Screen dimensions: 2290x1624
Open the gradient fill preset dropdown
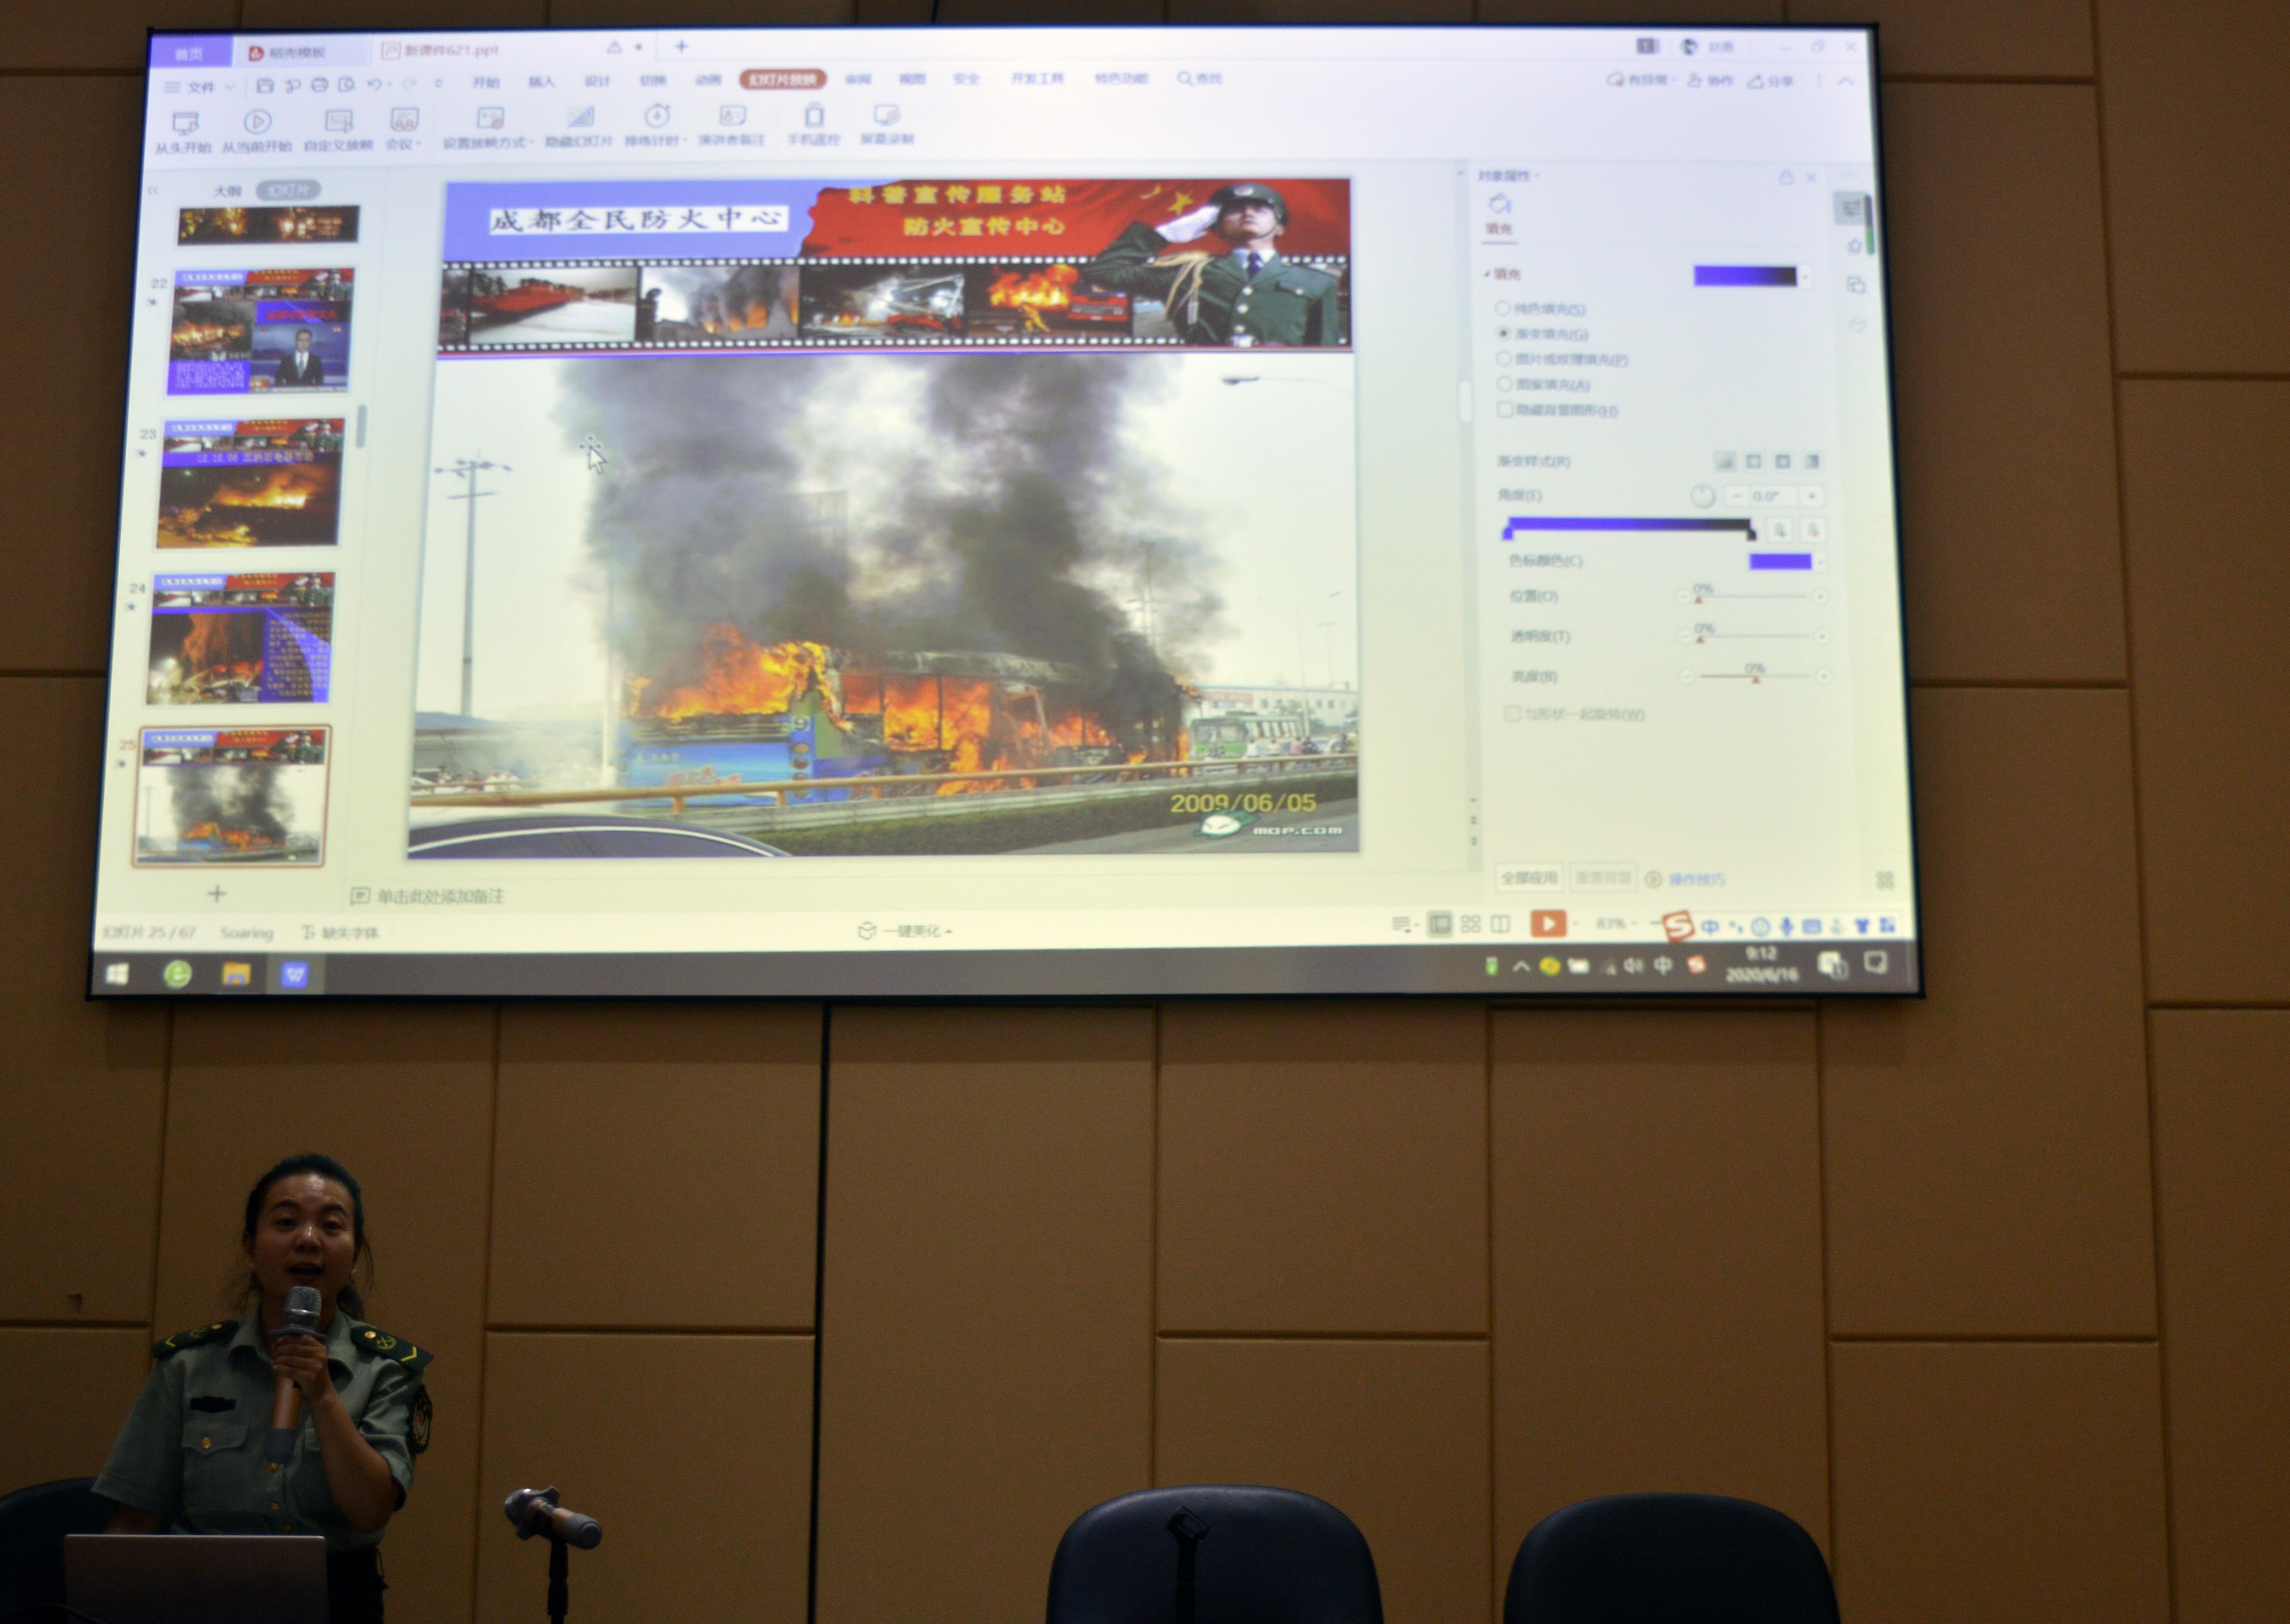(x=1806, y=277)
